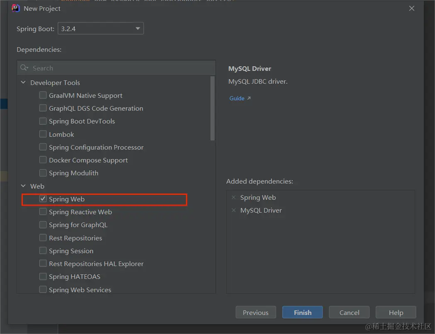The width and height of the screenshot is (435, 334).
Task: Click the Lombok dependency label
Action: (x=61, y=134)
